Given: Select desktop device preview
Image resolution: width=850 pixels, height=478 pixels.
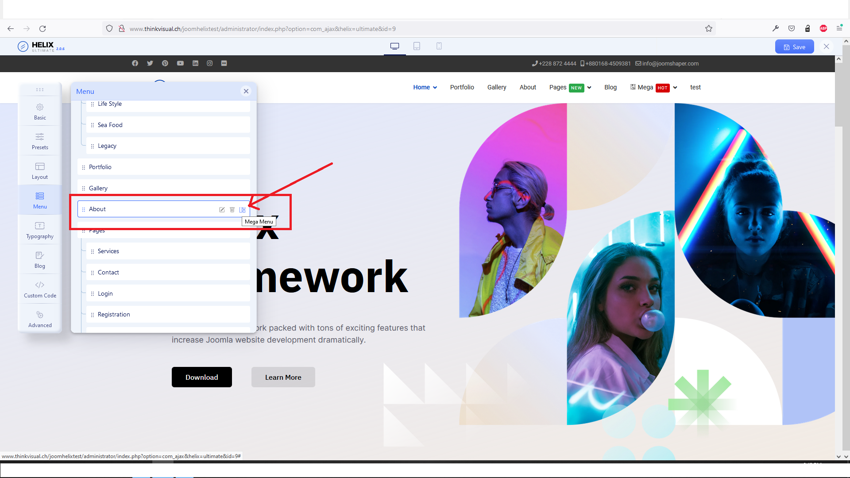Looking at the screenshot, I should (394, 46).
